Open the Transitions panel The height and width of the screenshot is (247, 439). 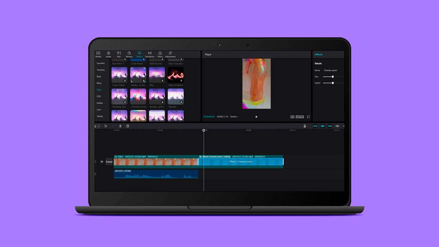150,54
